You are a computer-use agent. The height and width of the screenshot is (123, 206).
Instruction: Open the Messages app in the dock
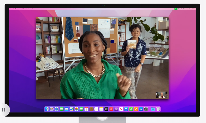coord(61,109)
